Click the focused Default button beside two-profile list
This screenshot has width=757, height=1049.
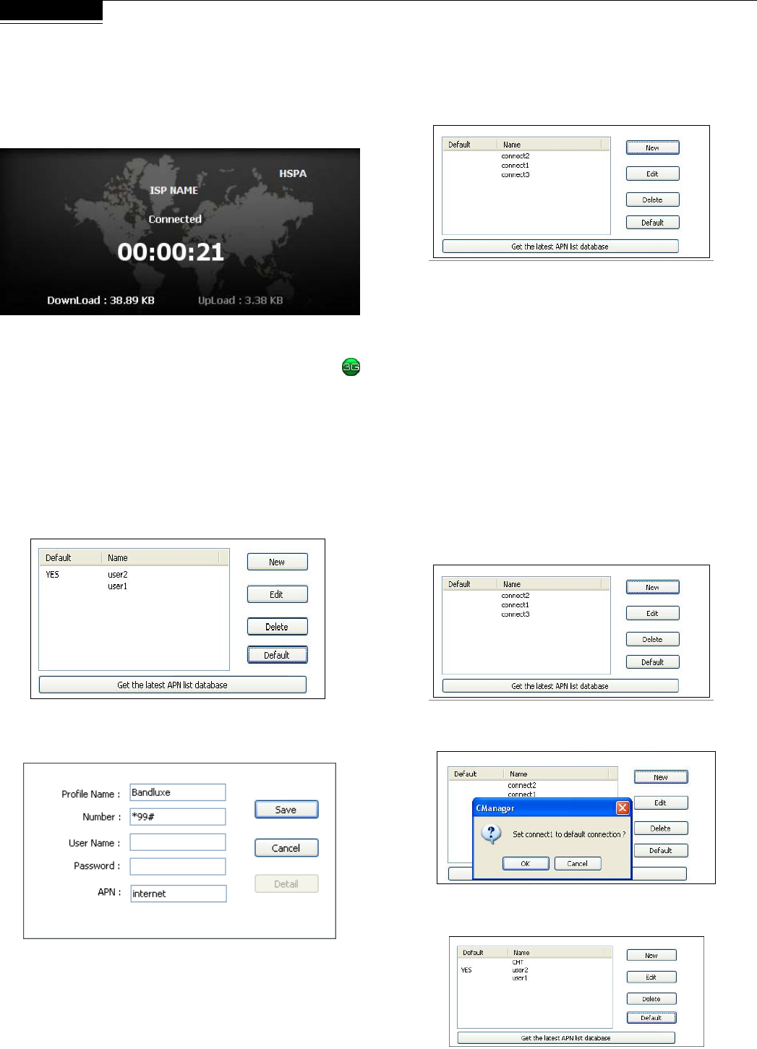pyautogui.click(x=278, y=655)
